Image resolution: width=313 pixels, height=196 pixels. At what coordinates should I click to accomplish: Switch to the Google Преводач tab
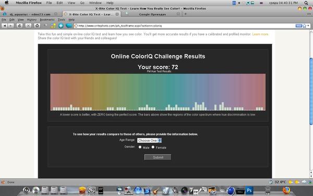[152, 14]
